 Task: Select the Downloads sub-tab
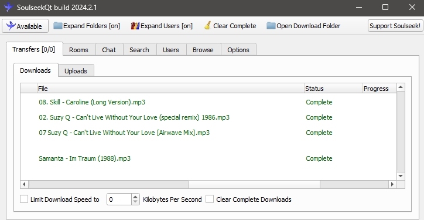tap(35, 70)
